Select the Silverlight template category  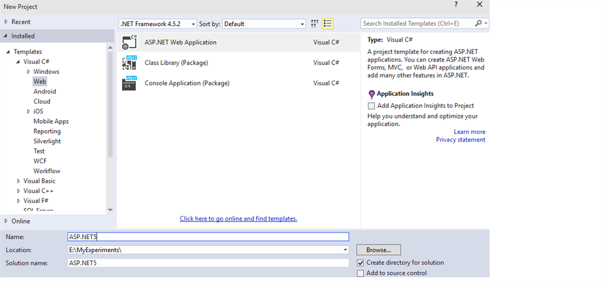[47, 141]
